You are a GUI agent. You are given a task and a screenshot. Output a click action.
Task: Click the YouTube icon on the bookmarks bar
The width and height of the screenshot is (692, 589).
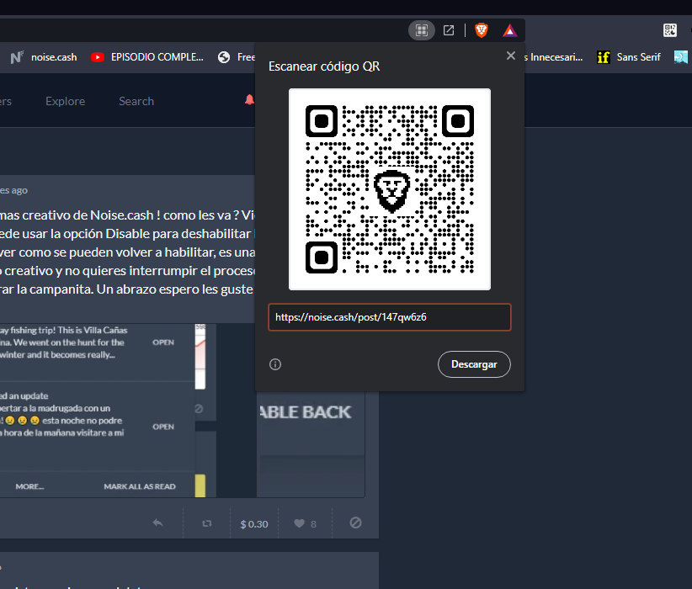point(98,57)
